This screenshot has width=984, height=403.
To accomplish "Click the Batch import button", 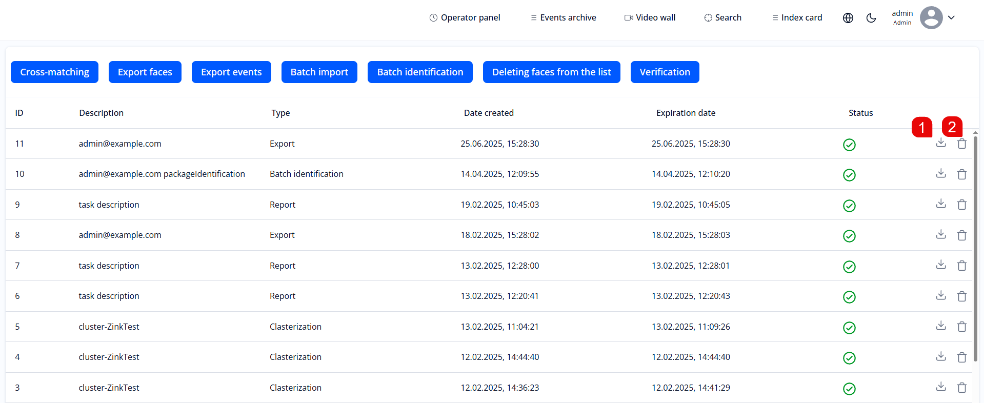I will (319, 72).
